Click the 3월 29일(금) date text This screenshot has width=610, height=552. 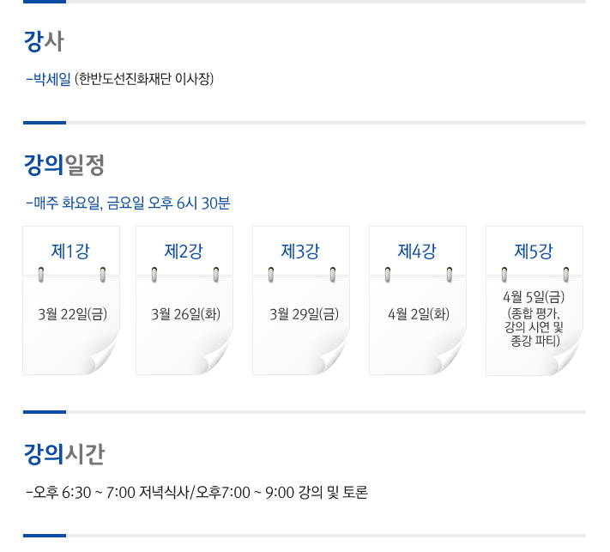tap(304, 314)
